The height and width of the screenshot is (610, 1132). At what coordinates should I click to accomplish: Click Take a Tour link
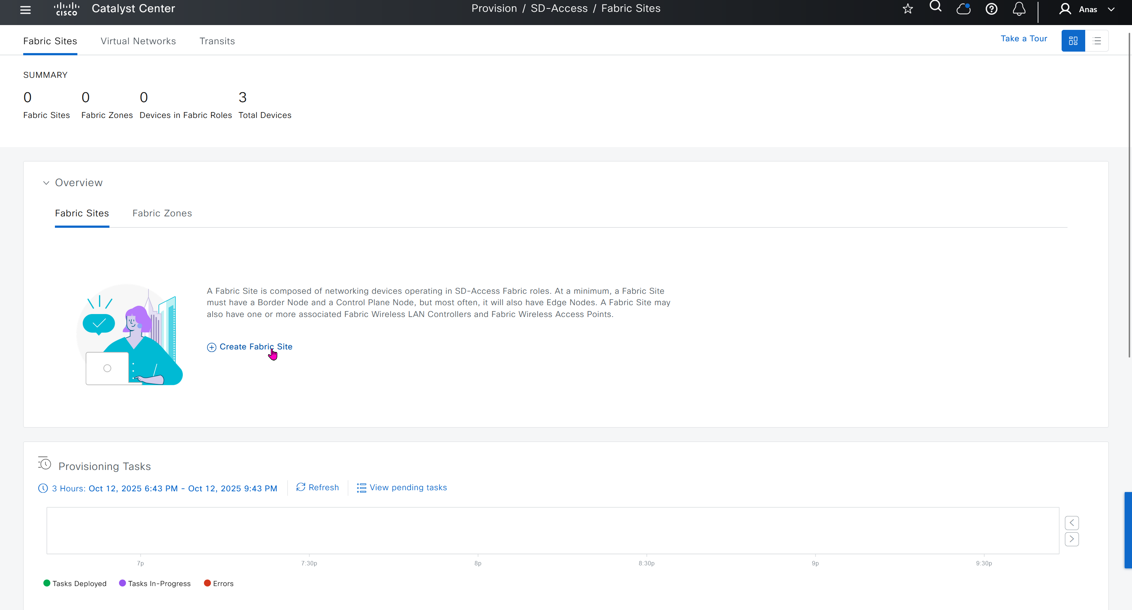pyautogui.click(x=1023, y=39)
